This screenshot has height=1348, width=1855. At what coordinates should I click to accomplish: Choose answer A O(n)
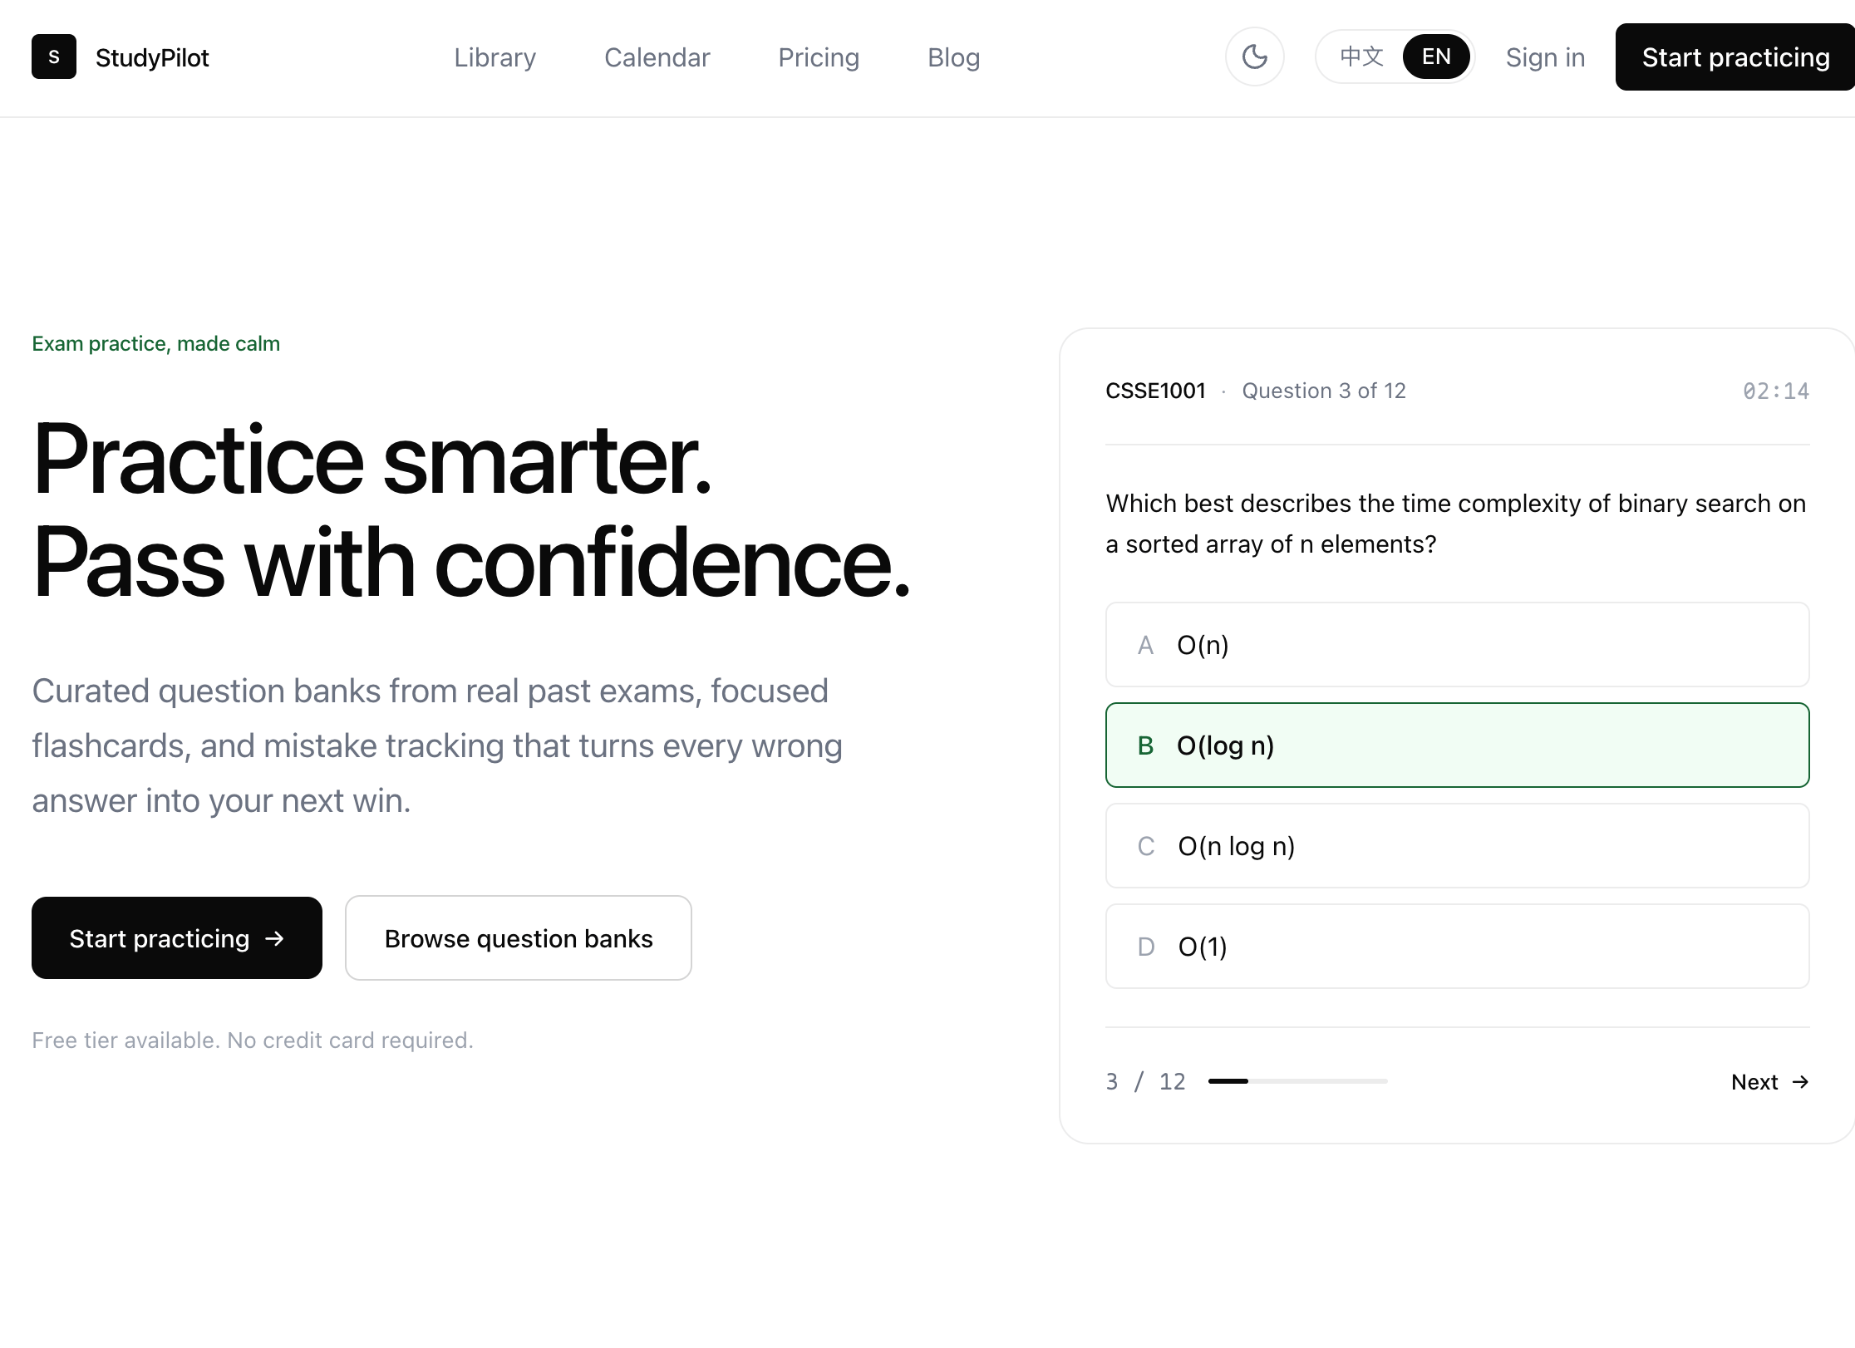1457,645
